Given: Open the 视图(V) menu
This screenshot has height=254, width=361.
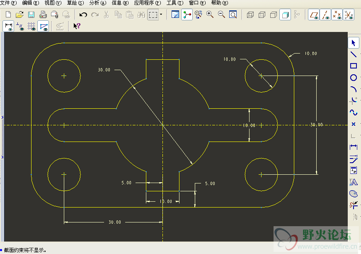Looking at the screenshot, I should tap(53, 3).
